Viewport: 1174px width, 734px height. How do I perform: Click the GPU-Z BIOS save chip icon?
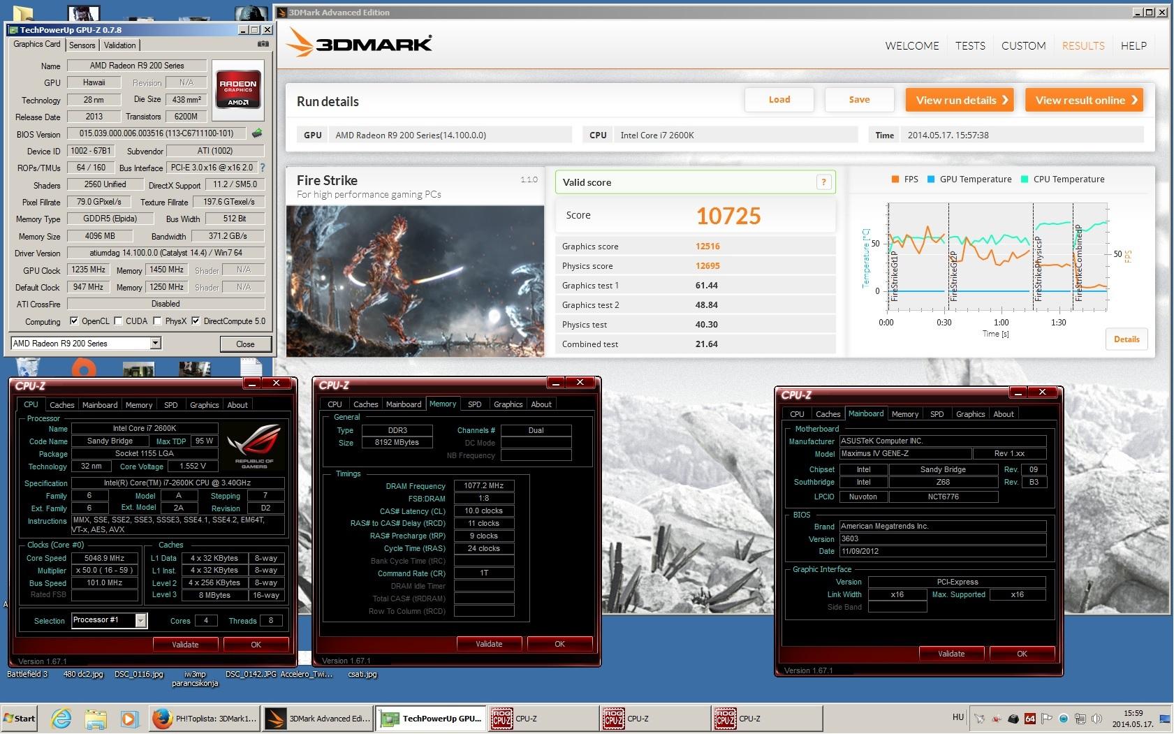pyautogui.click(x=257, y=133)
